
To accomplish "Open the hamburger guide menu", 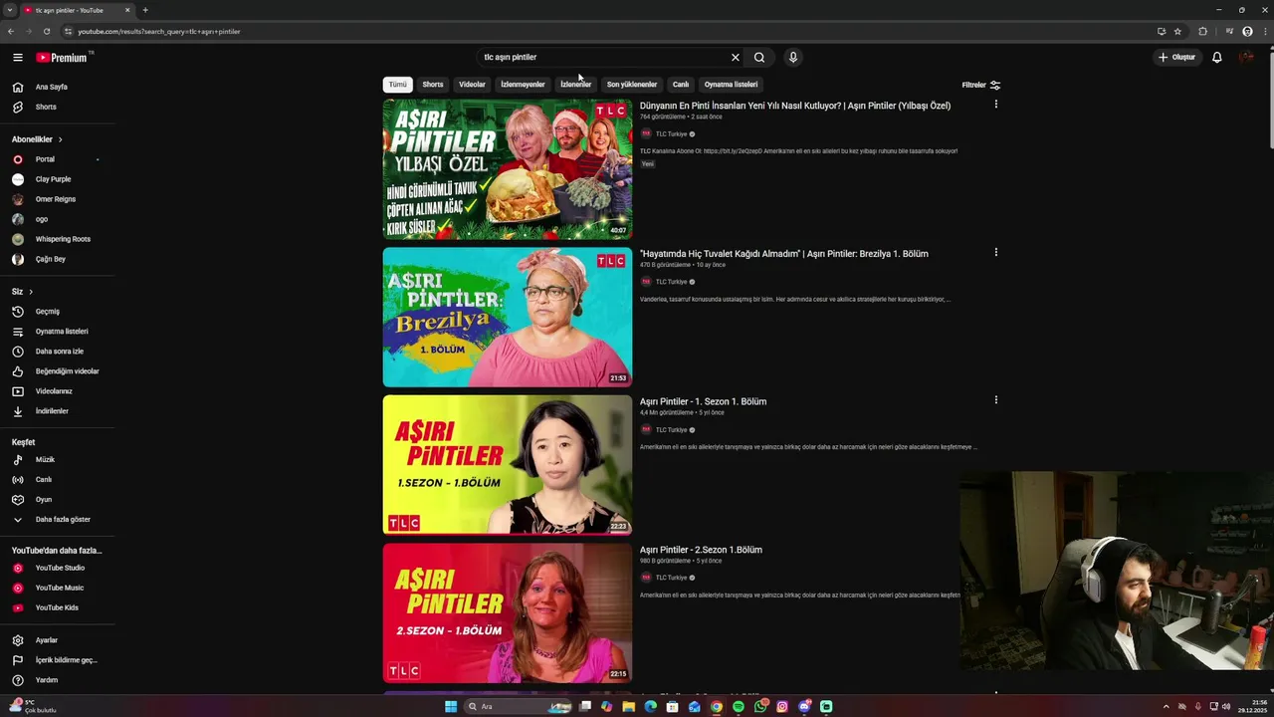I will pos(17,58).
